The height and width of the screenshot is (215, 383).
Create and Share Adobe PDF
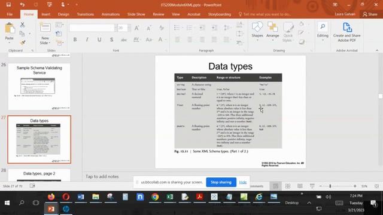click(x=347, y=32)
